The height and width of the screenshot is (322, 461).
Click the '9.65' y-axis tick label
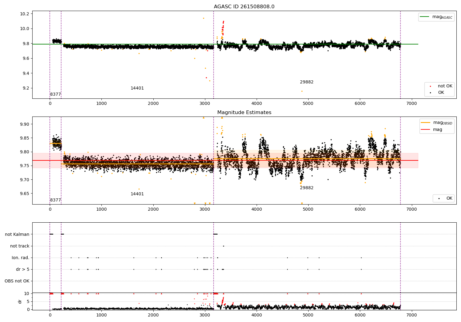25,194
